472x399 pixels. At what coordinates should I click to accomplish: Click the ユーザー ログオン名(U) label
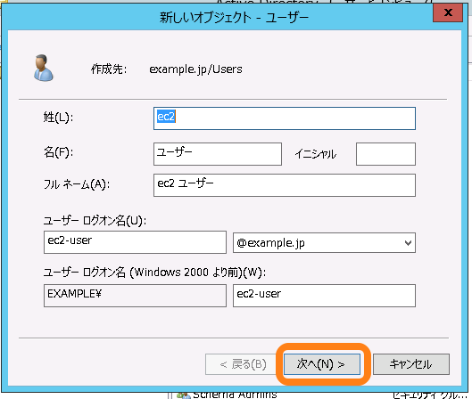[x=95, y=221]
